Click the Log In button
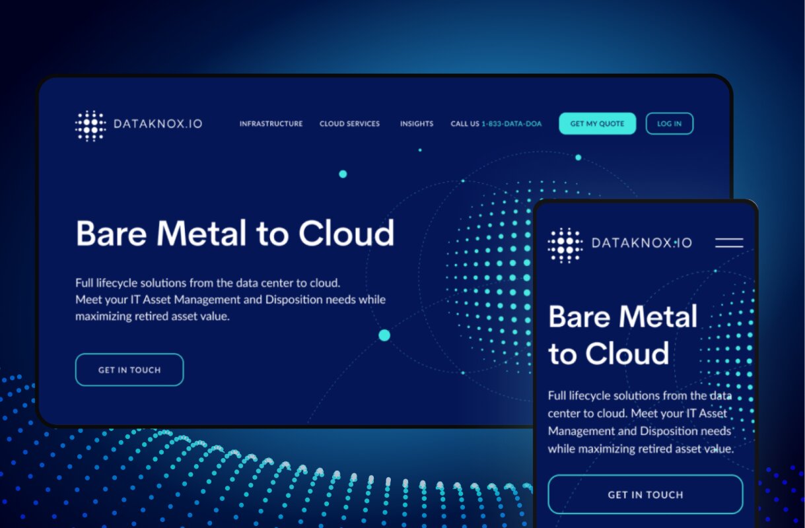 669,124
